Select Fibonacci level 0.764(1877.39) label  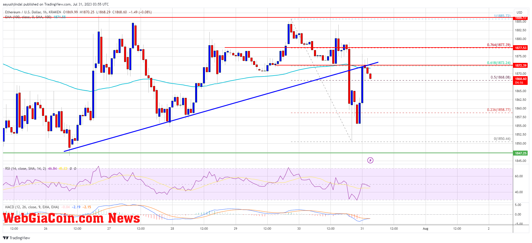(499, 45)
